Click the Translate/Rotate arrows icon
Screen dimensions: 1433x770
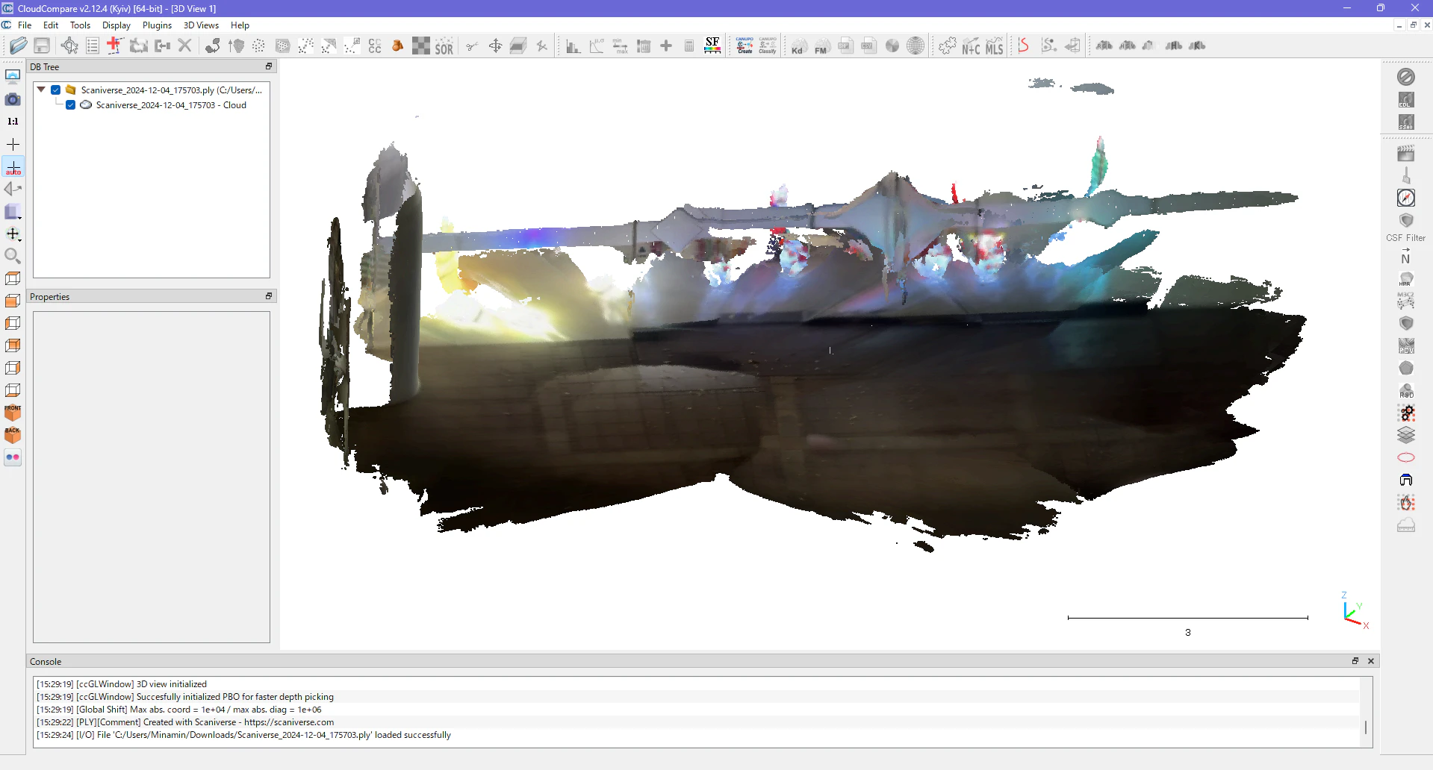495,46
